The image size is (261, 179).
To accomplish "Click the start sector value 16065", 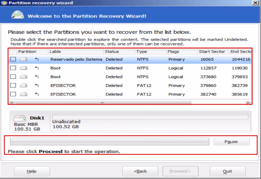I will (207, 59).
